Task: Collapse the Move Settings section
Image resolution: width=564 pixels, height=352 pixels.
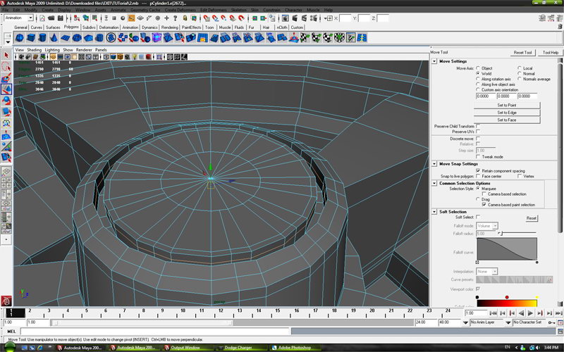Action: (434, 61)
